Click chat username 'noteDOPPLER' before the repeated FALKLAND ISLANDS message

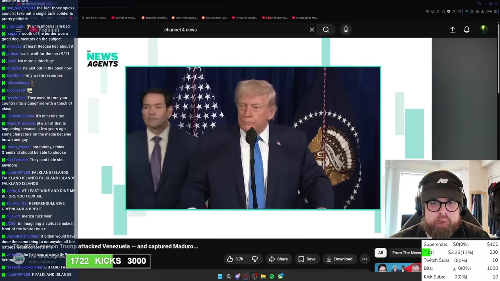click(18, 173)
